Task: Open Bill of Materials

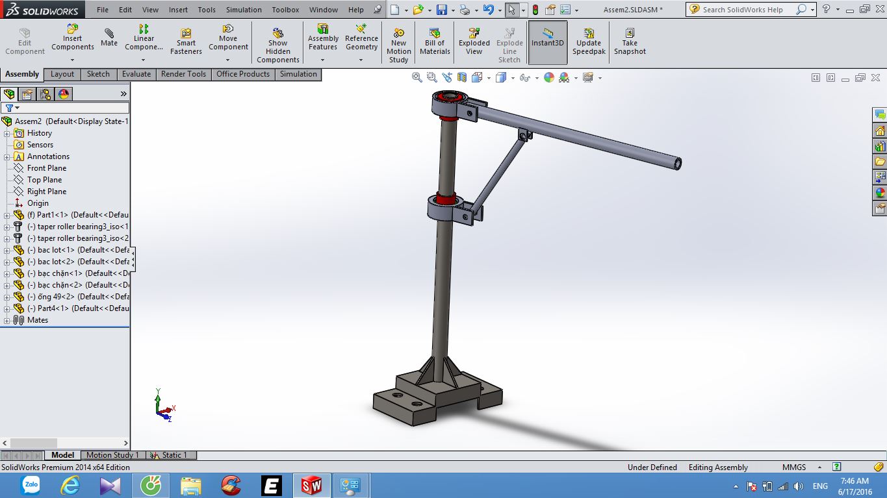Action: click(x=435, y=42)
